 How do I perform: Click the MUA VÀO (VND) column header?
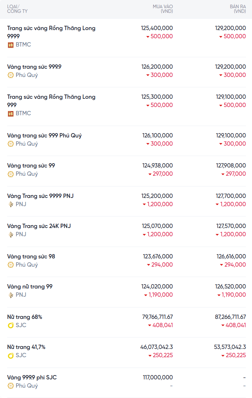[x=163, y=9]
